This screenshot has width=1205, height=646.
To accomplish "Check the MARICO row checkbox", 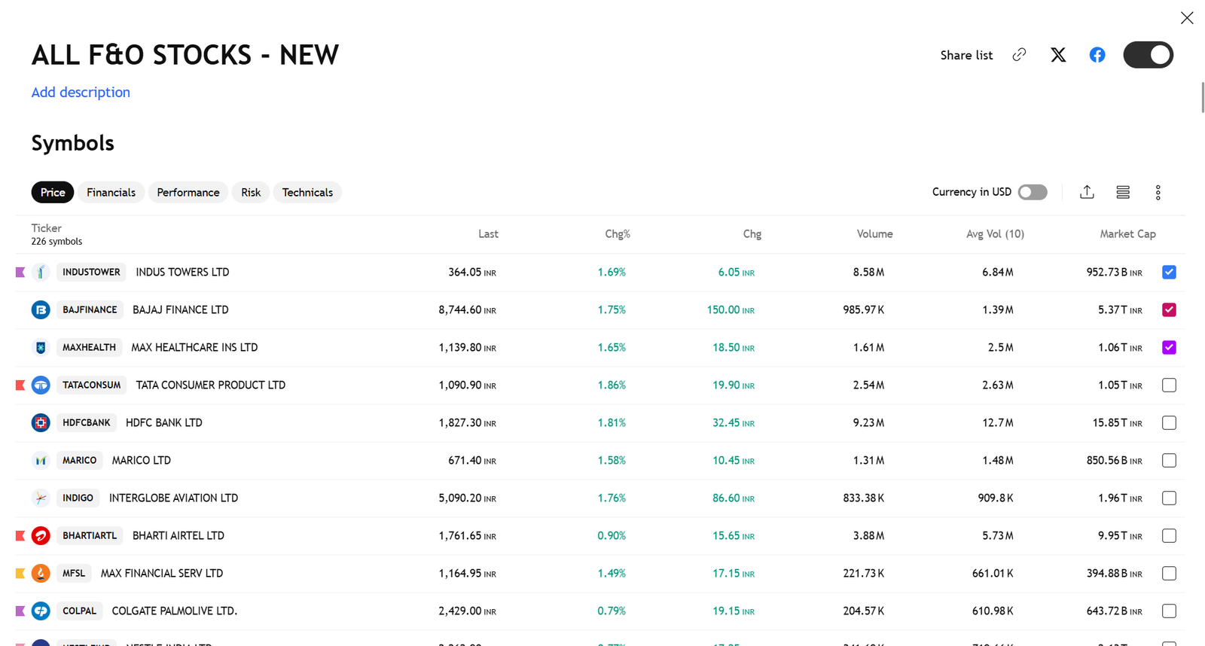I will (1169, 460).
